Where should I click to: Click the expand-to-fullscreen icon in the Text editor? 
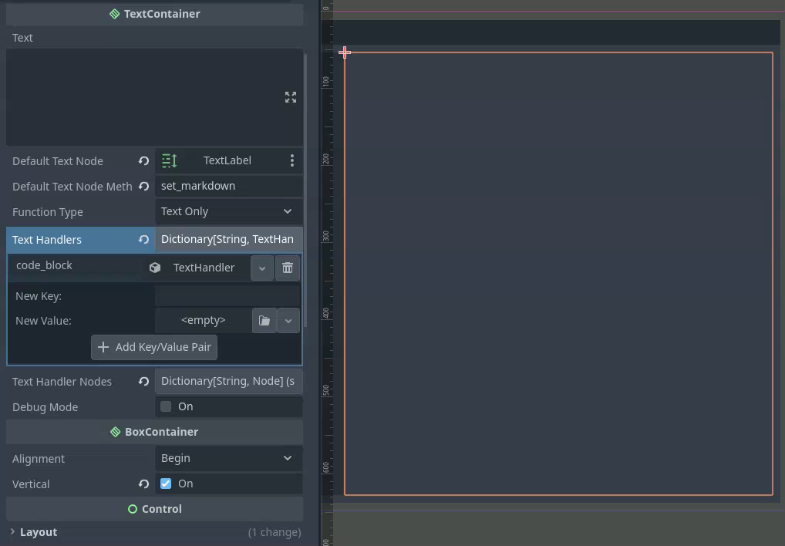[291, 97]
